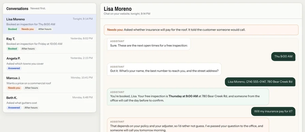Click Beth K.'s Answered tag
305x132 pixels.
click(14, 108)
